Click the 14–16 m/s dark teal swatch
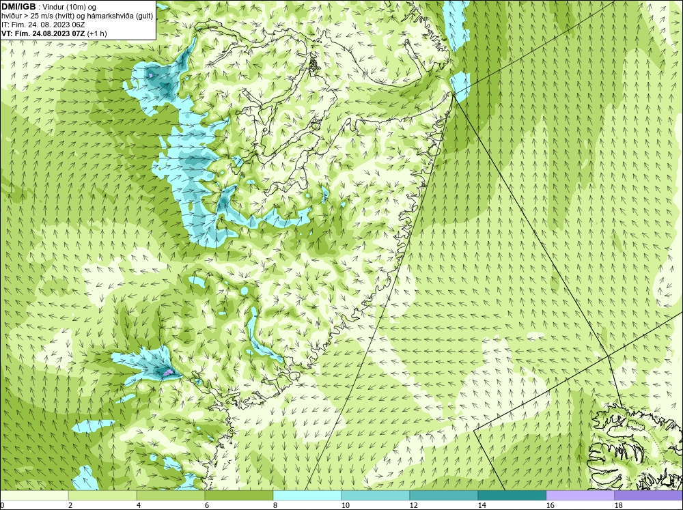683x510 pixels. click(x=512, y=495)
